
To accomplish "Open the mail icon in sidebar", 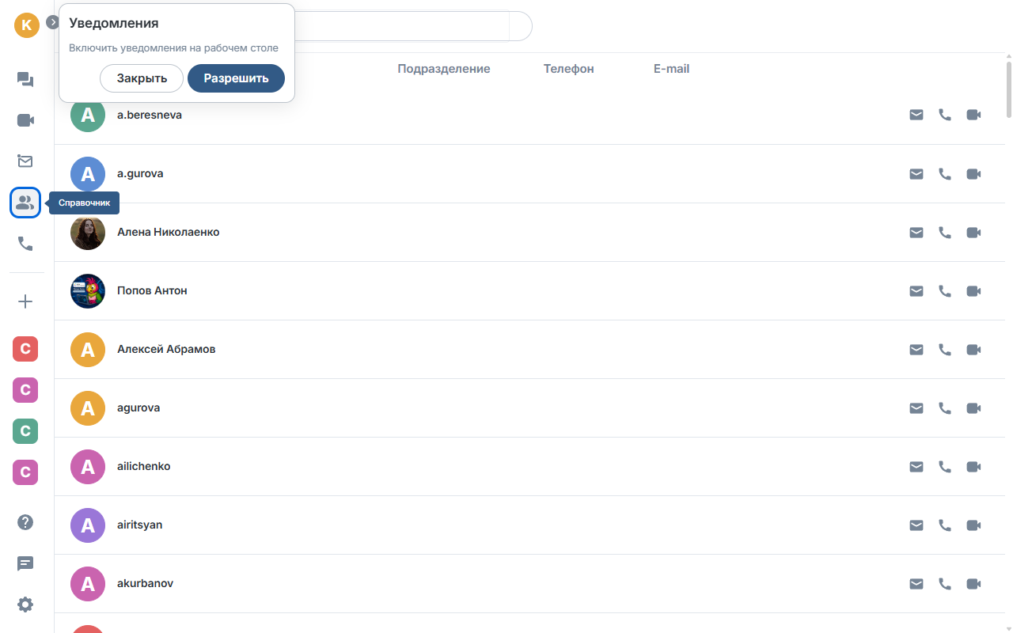I will pyautogui.click(x=25, y=161).
